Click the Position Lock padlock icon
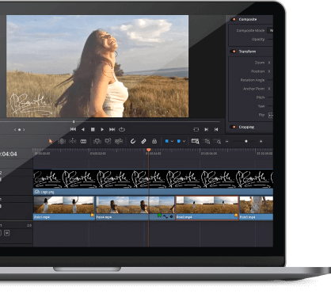Viewport: 331px width, 298px height. click(x=154, y=141)
